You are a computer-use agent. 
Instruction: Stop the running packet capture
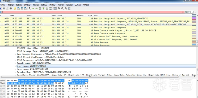click(x=4, y=8)
